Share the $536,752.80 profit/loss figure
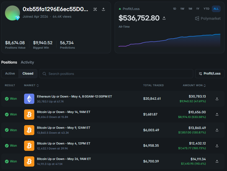Viewport: 227px width, 171px height. pyautogui.click(x=164, y=18)
